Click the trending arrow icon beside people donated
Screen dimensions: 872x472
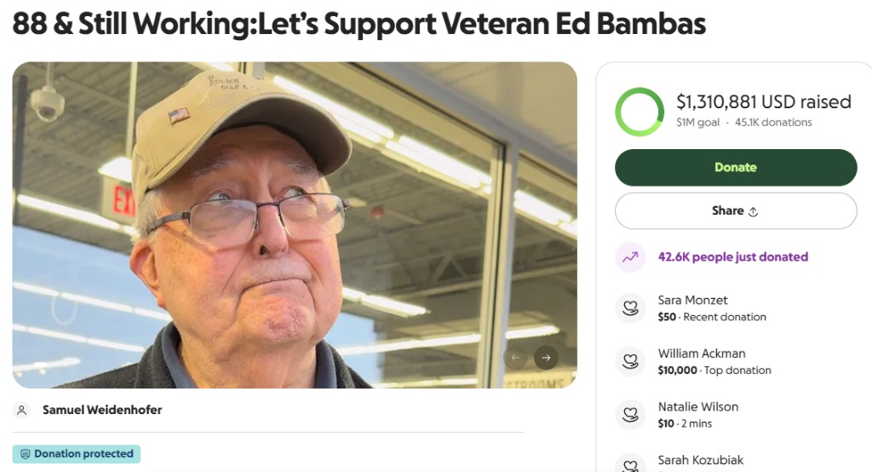pos(630,257)
